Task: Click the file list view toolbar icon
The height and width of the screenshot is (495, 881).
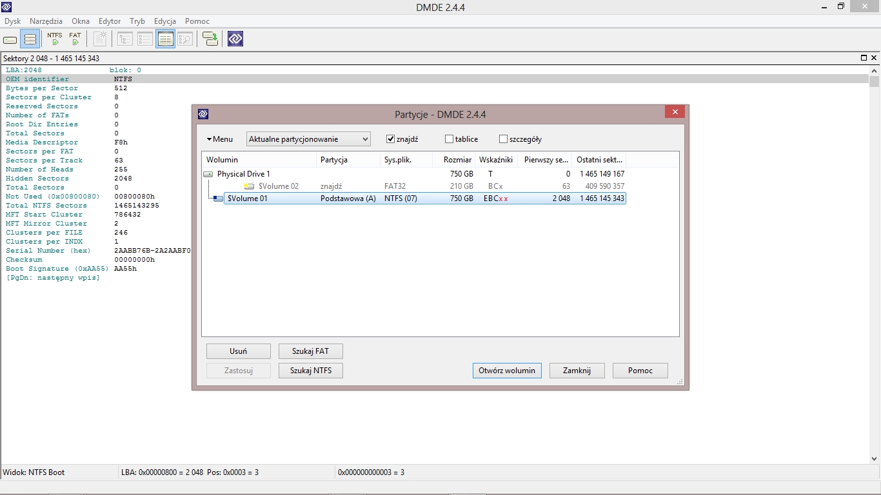Action: 145,39
